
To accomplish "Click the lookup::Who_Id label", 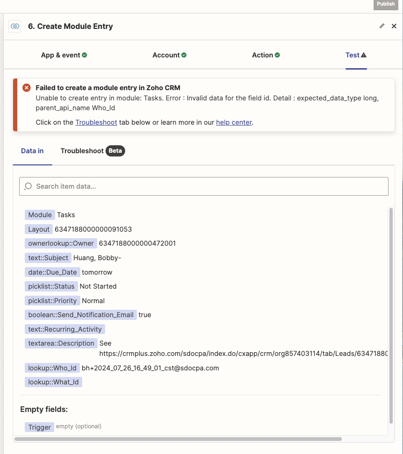I will point(52,368).
